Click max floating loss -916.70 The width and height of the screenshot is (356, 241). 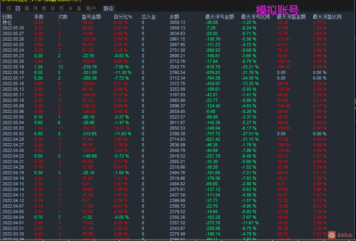coord(213,67)
